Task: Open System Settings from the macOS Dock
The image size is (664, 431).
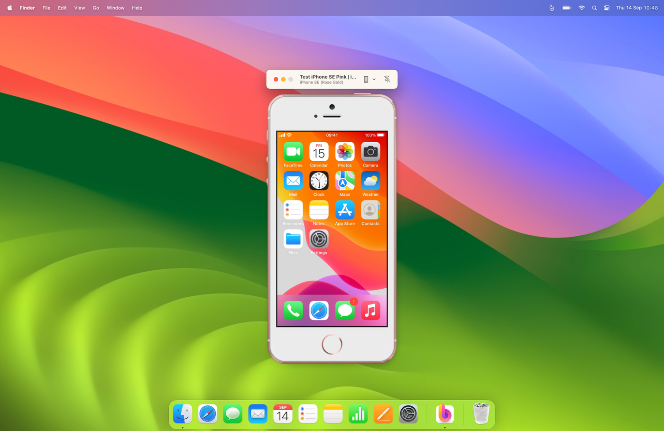Action: pos(408,414)
